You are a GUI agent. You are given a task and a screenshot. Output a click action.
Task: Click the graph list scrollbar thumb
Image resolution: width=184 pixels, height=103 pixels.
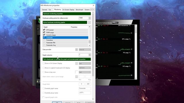point(89,42)
